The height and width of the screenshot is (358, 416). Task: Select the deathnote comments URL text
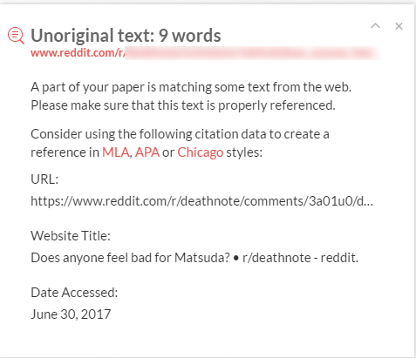201,201
